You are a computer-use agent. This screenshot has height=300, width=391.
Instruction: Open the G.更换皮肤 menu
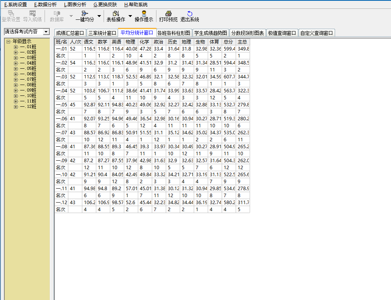pos(105,5)
